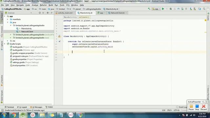The image size is (210, 118).
Task: Collapse the app module tree node
Action: click(5, 16)
